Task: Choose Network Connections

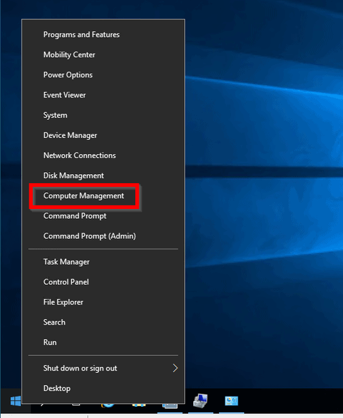Action: click(x=103, y=155)
